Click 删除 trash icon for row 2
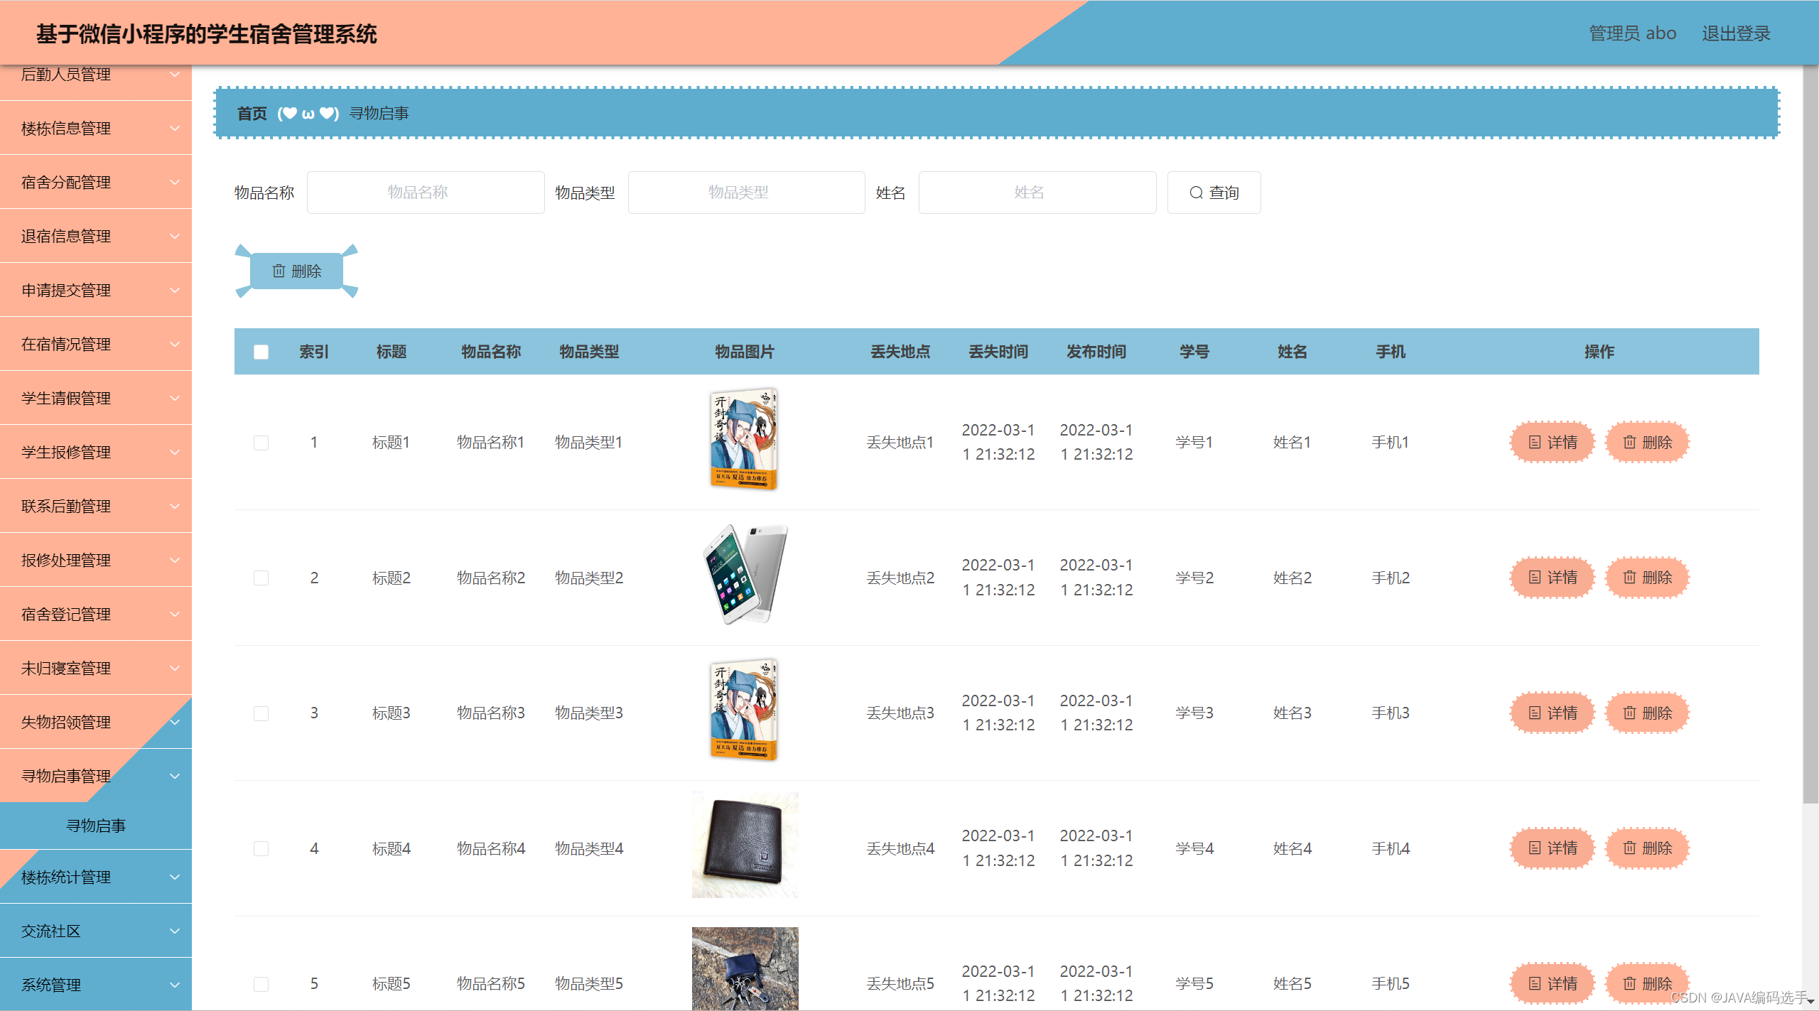Screen dimensions: 1819x1011 (1629, 577)
